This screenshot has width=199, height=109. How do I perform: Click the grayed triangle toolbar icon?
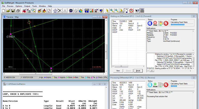(x=65, y=11)
